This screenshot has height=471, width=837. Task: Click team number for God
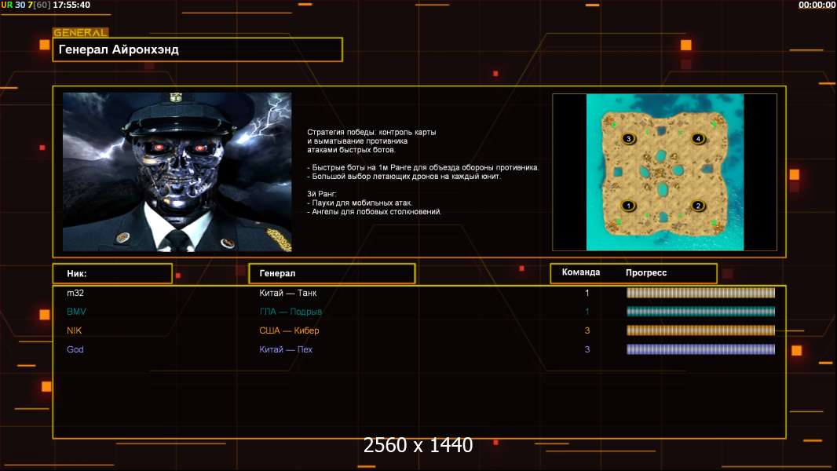click(x=587, y=349)
